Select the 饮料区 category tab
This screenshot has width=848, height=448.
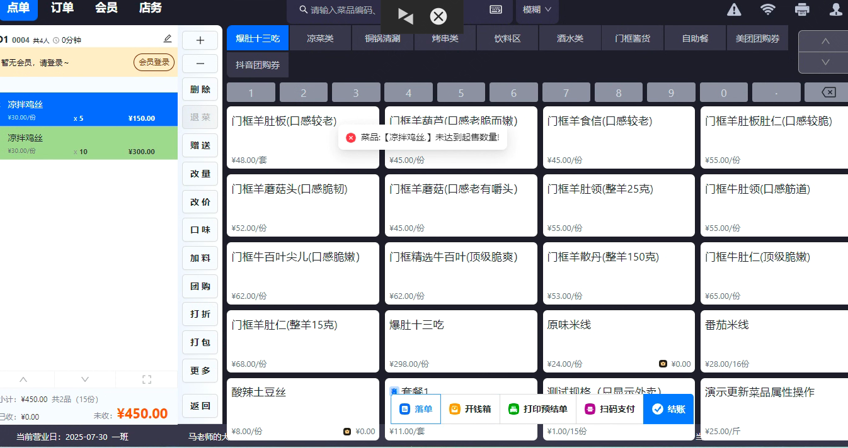(507, 38)
